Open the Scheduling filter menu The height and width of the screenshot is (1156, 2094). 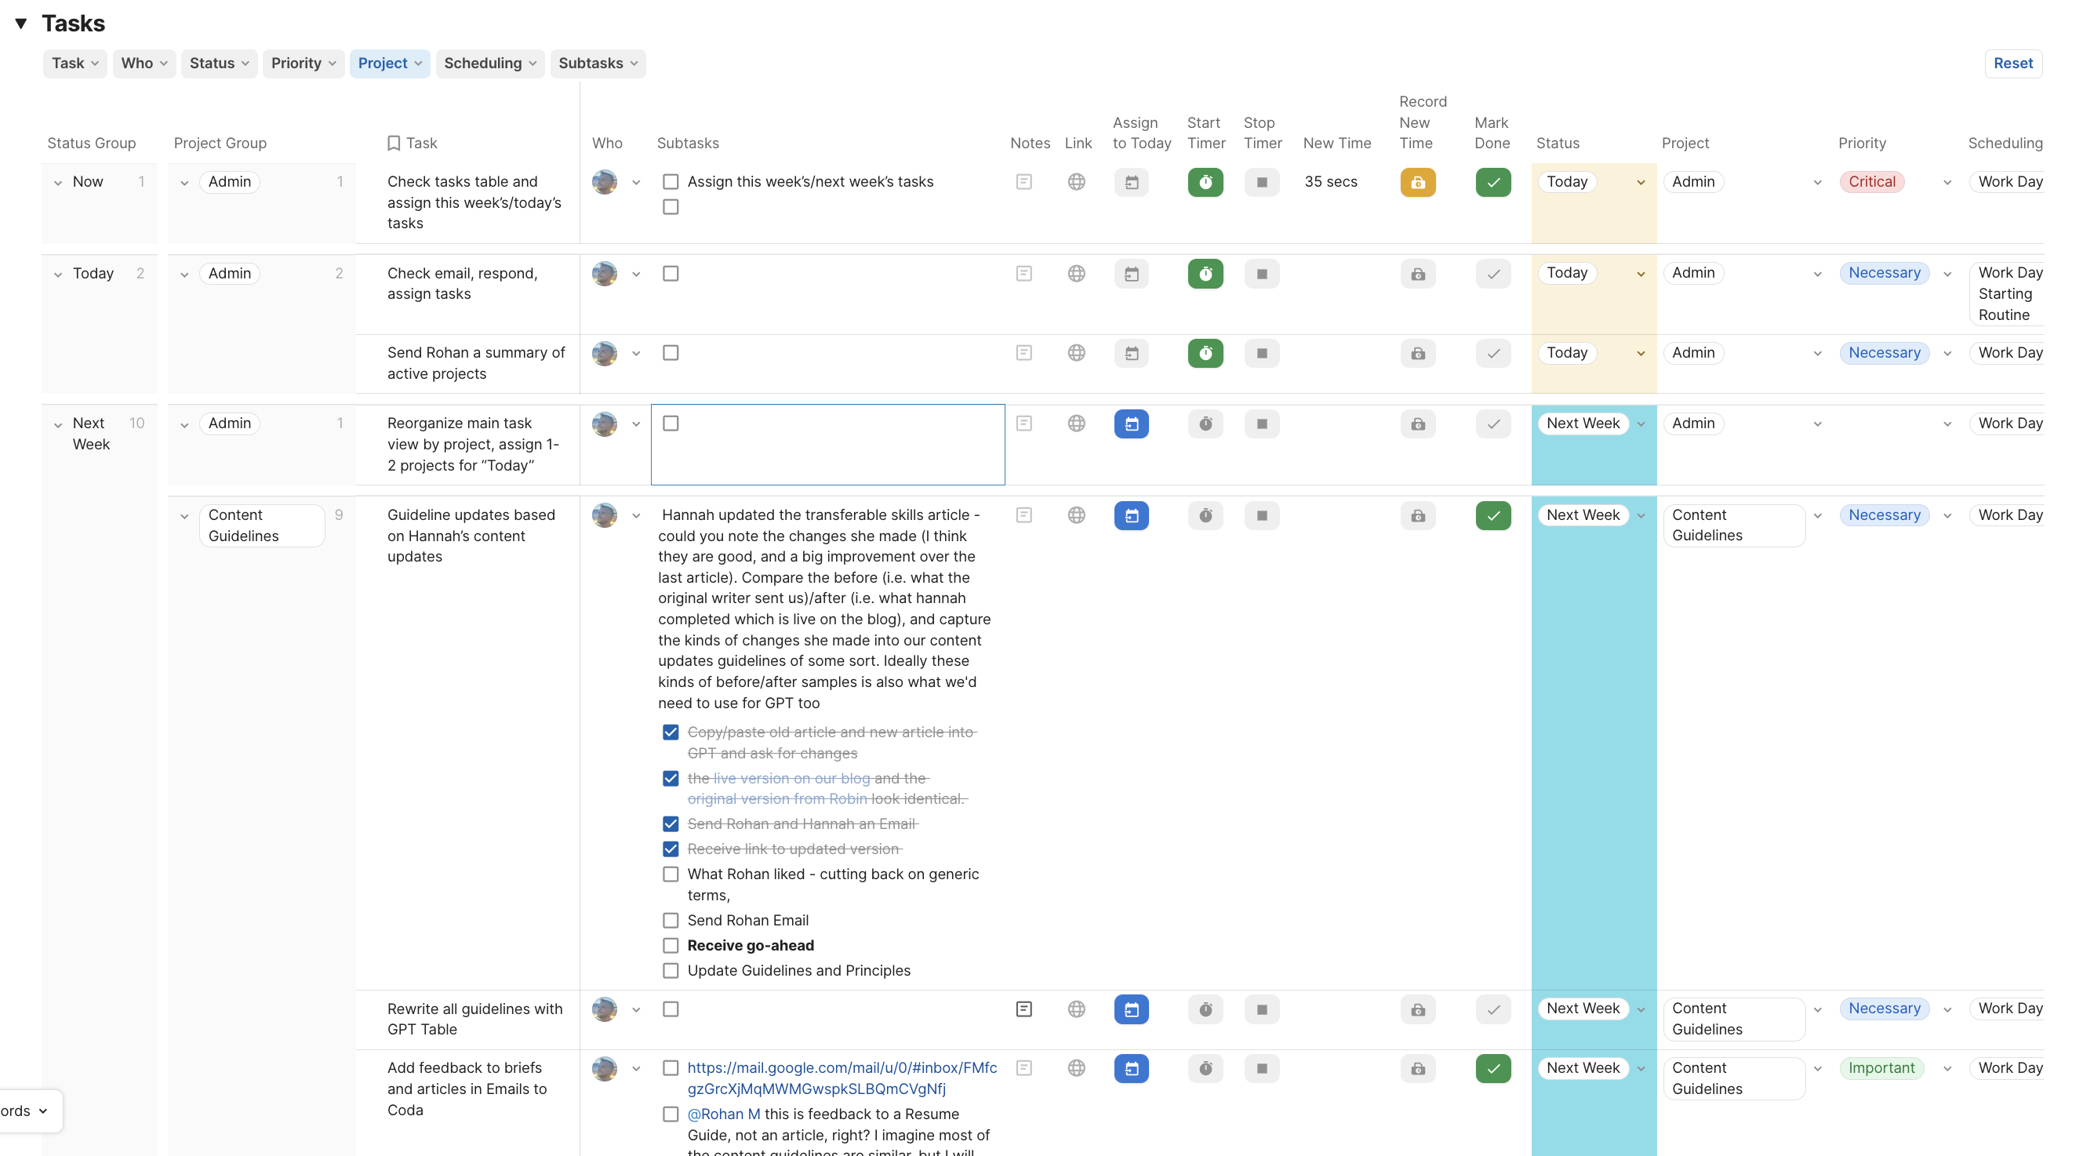pyautogui.click(x=489, y=64)
